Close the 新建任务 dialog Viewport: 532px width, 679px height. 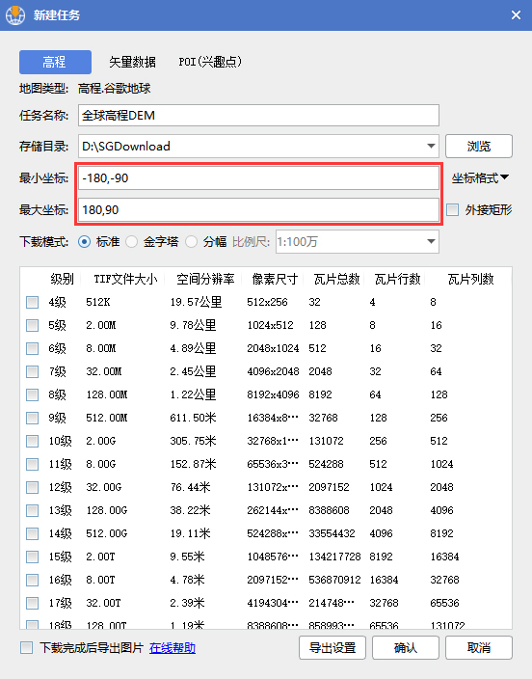coord(516,15)
